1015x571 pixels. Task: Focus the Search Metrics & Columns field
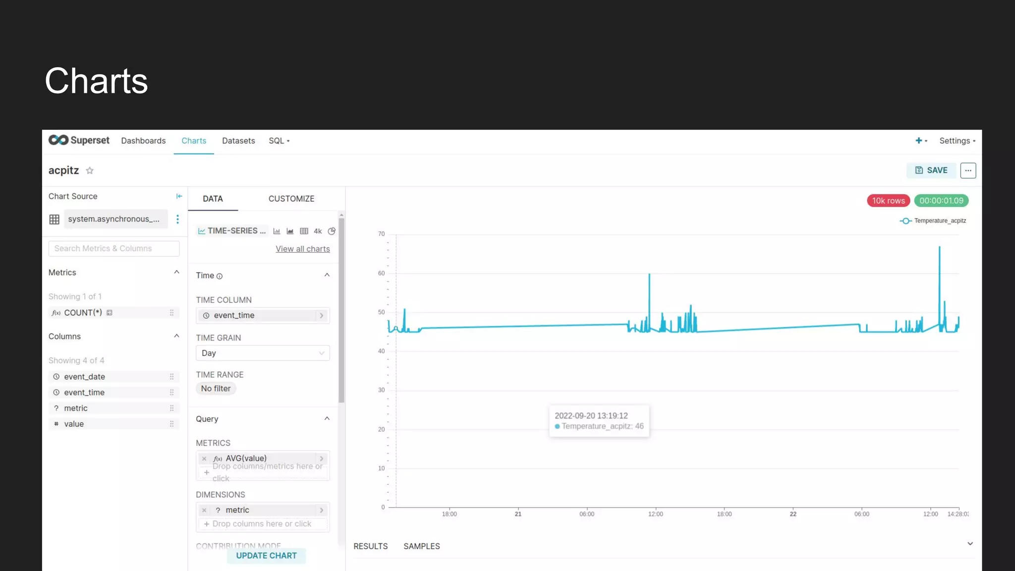tap(114, 248)
